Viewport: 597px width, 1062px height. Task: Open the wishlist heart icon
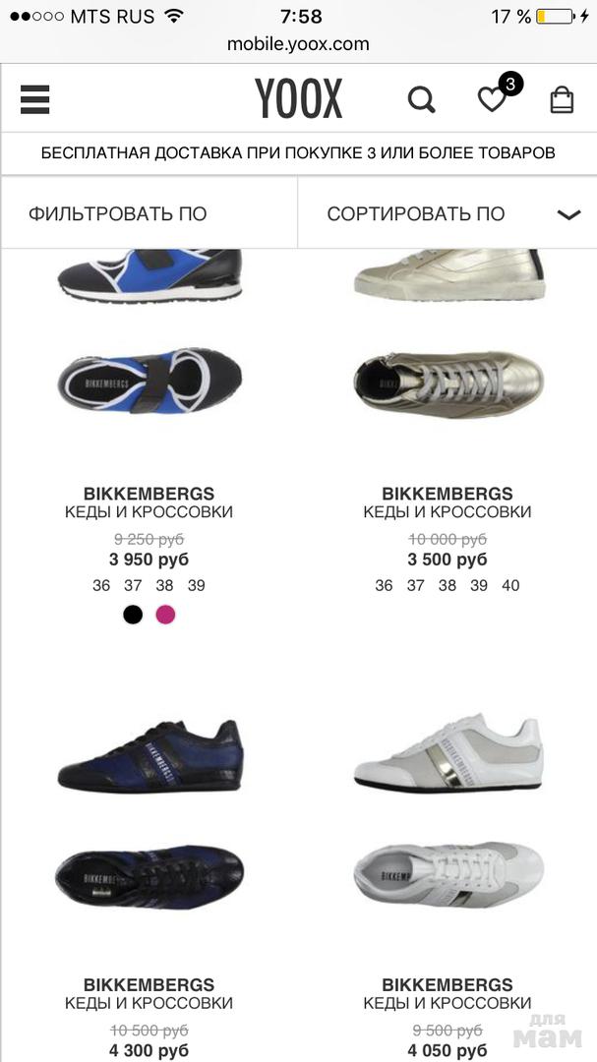click(492, 100)
